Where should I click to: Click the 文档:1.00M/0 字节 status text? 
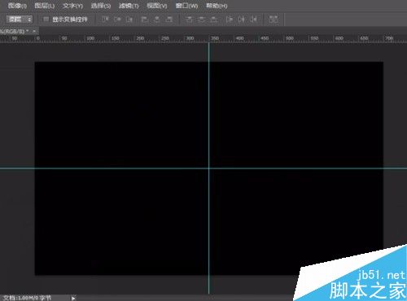click(x=27, y=298)
